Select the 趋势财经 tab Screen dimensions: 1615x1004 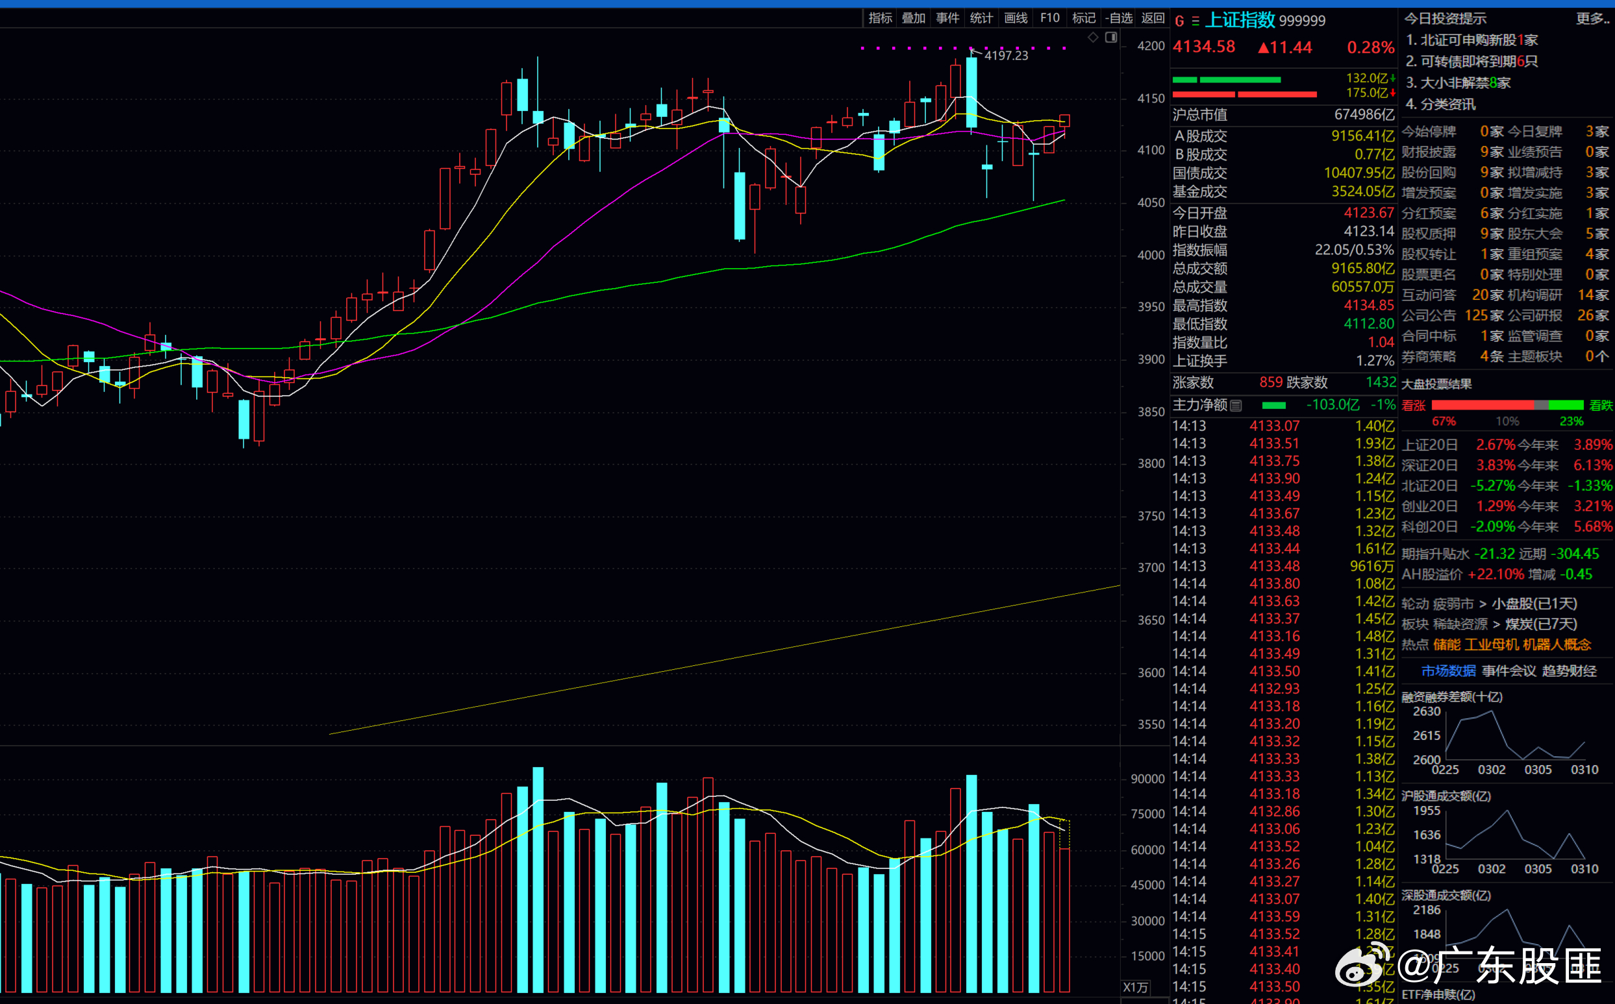[x=1569, y=670]
